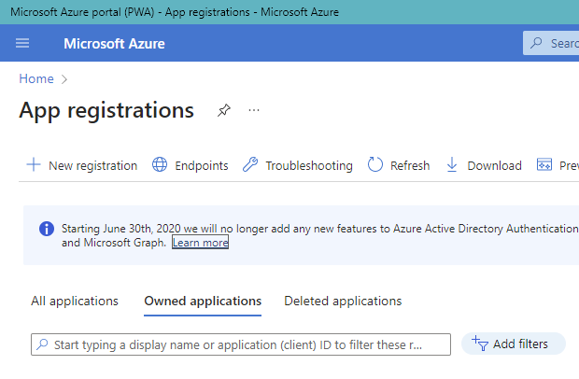This screenshot has width=579, height=379.
Task: Open the Azure portal hamburger menu
Action: [x=23, y=43]
